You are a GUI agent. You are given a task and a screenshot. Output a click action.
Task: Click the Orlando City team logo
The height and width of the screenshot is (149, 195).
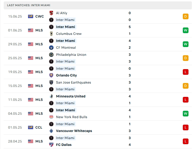point(51,75)
